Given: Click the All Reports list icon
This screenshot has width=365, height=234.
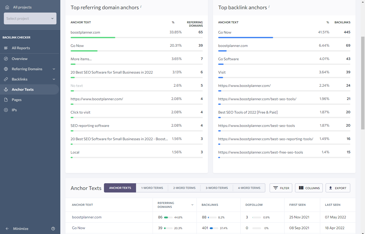Looking at the screenshot, I should tap(6, 48).
